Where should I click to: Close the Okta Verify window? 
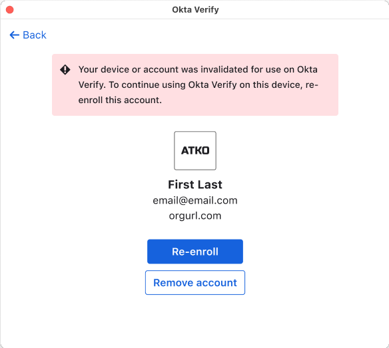(x=10, y=10)
